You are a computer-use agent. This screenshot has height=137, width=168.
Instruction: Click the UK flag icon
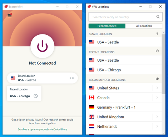click(92, 117)
